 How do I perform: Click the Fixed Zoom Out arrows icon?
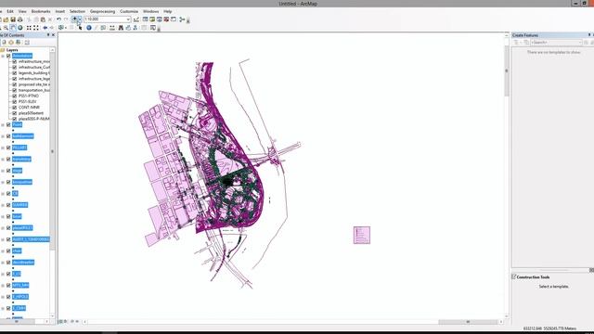point(36,28)
